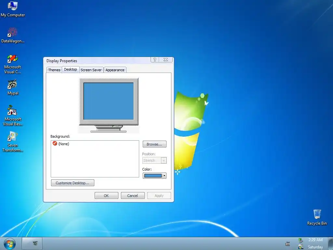
Task: Click the Show Desktop strip at taskbar end
Action: click(x=330, y=243)
